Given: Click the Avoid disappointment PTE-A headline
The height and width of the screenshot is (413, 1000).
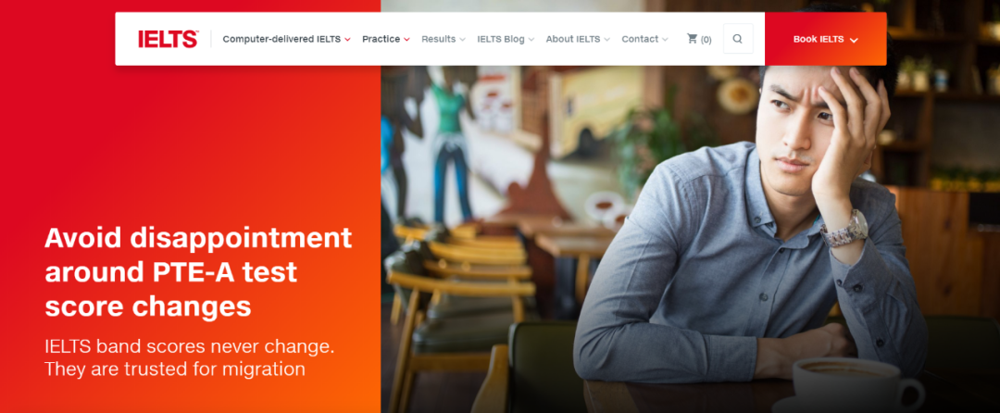Looking at the screenshot, I should [x=198, y=272].
